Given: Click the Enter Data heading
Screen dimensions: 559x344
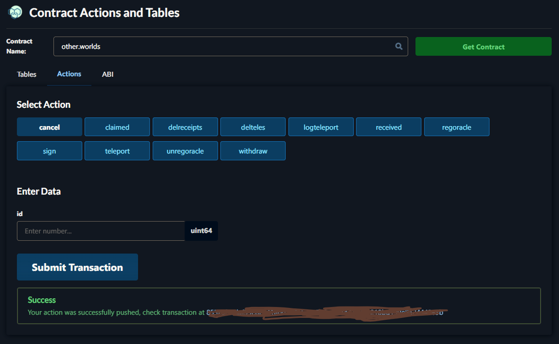Looking at the screenshot, I should (x=38, y=191).
